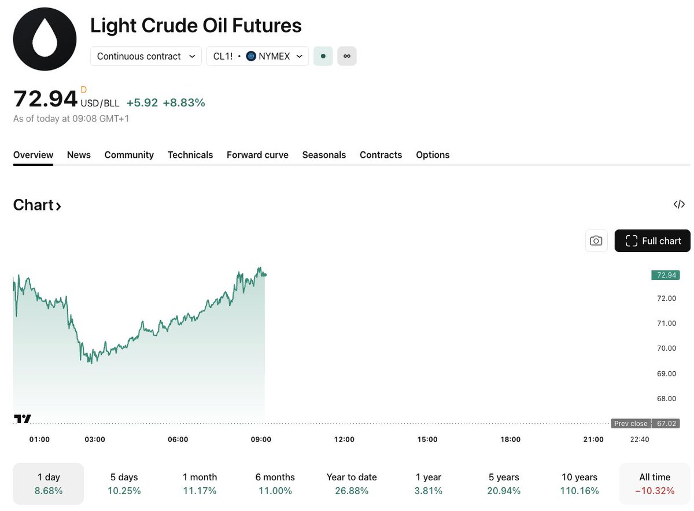Viewport: 694px width, 511px height.
Task: Click the 68.00 price axis label
Action: tap(667, 398)
